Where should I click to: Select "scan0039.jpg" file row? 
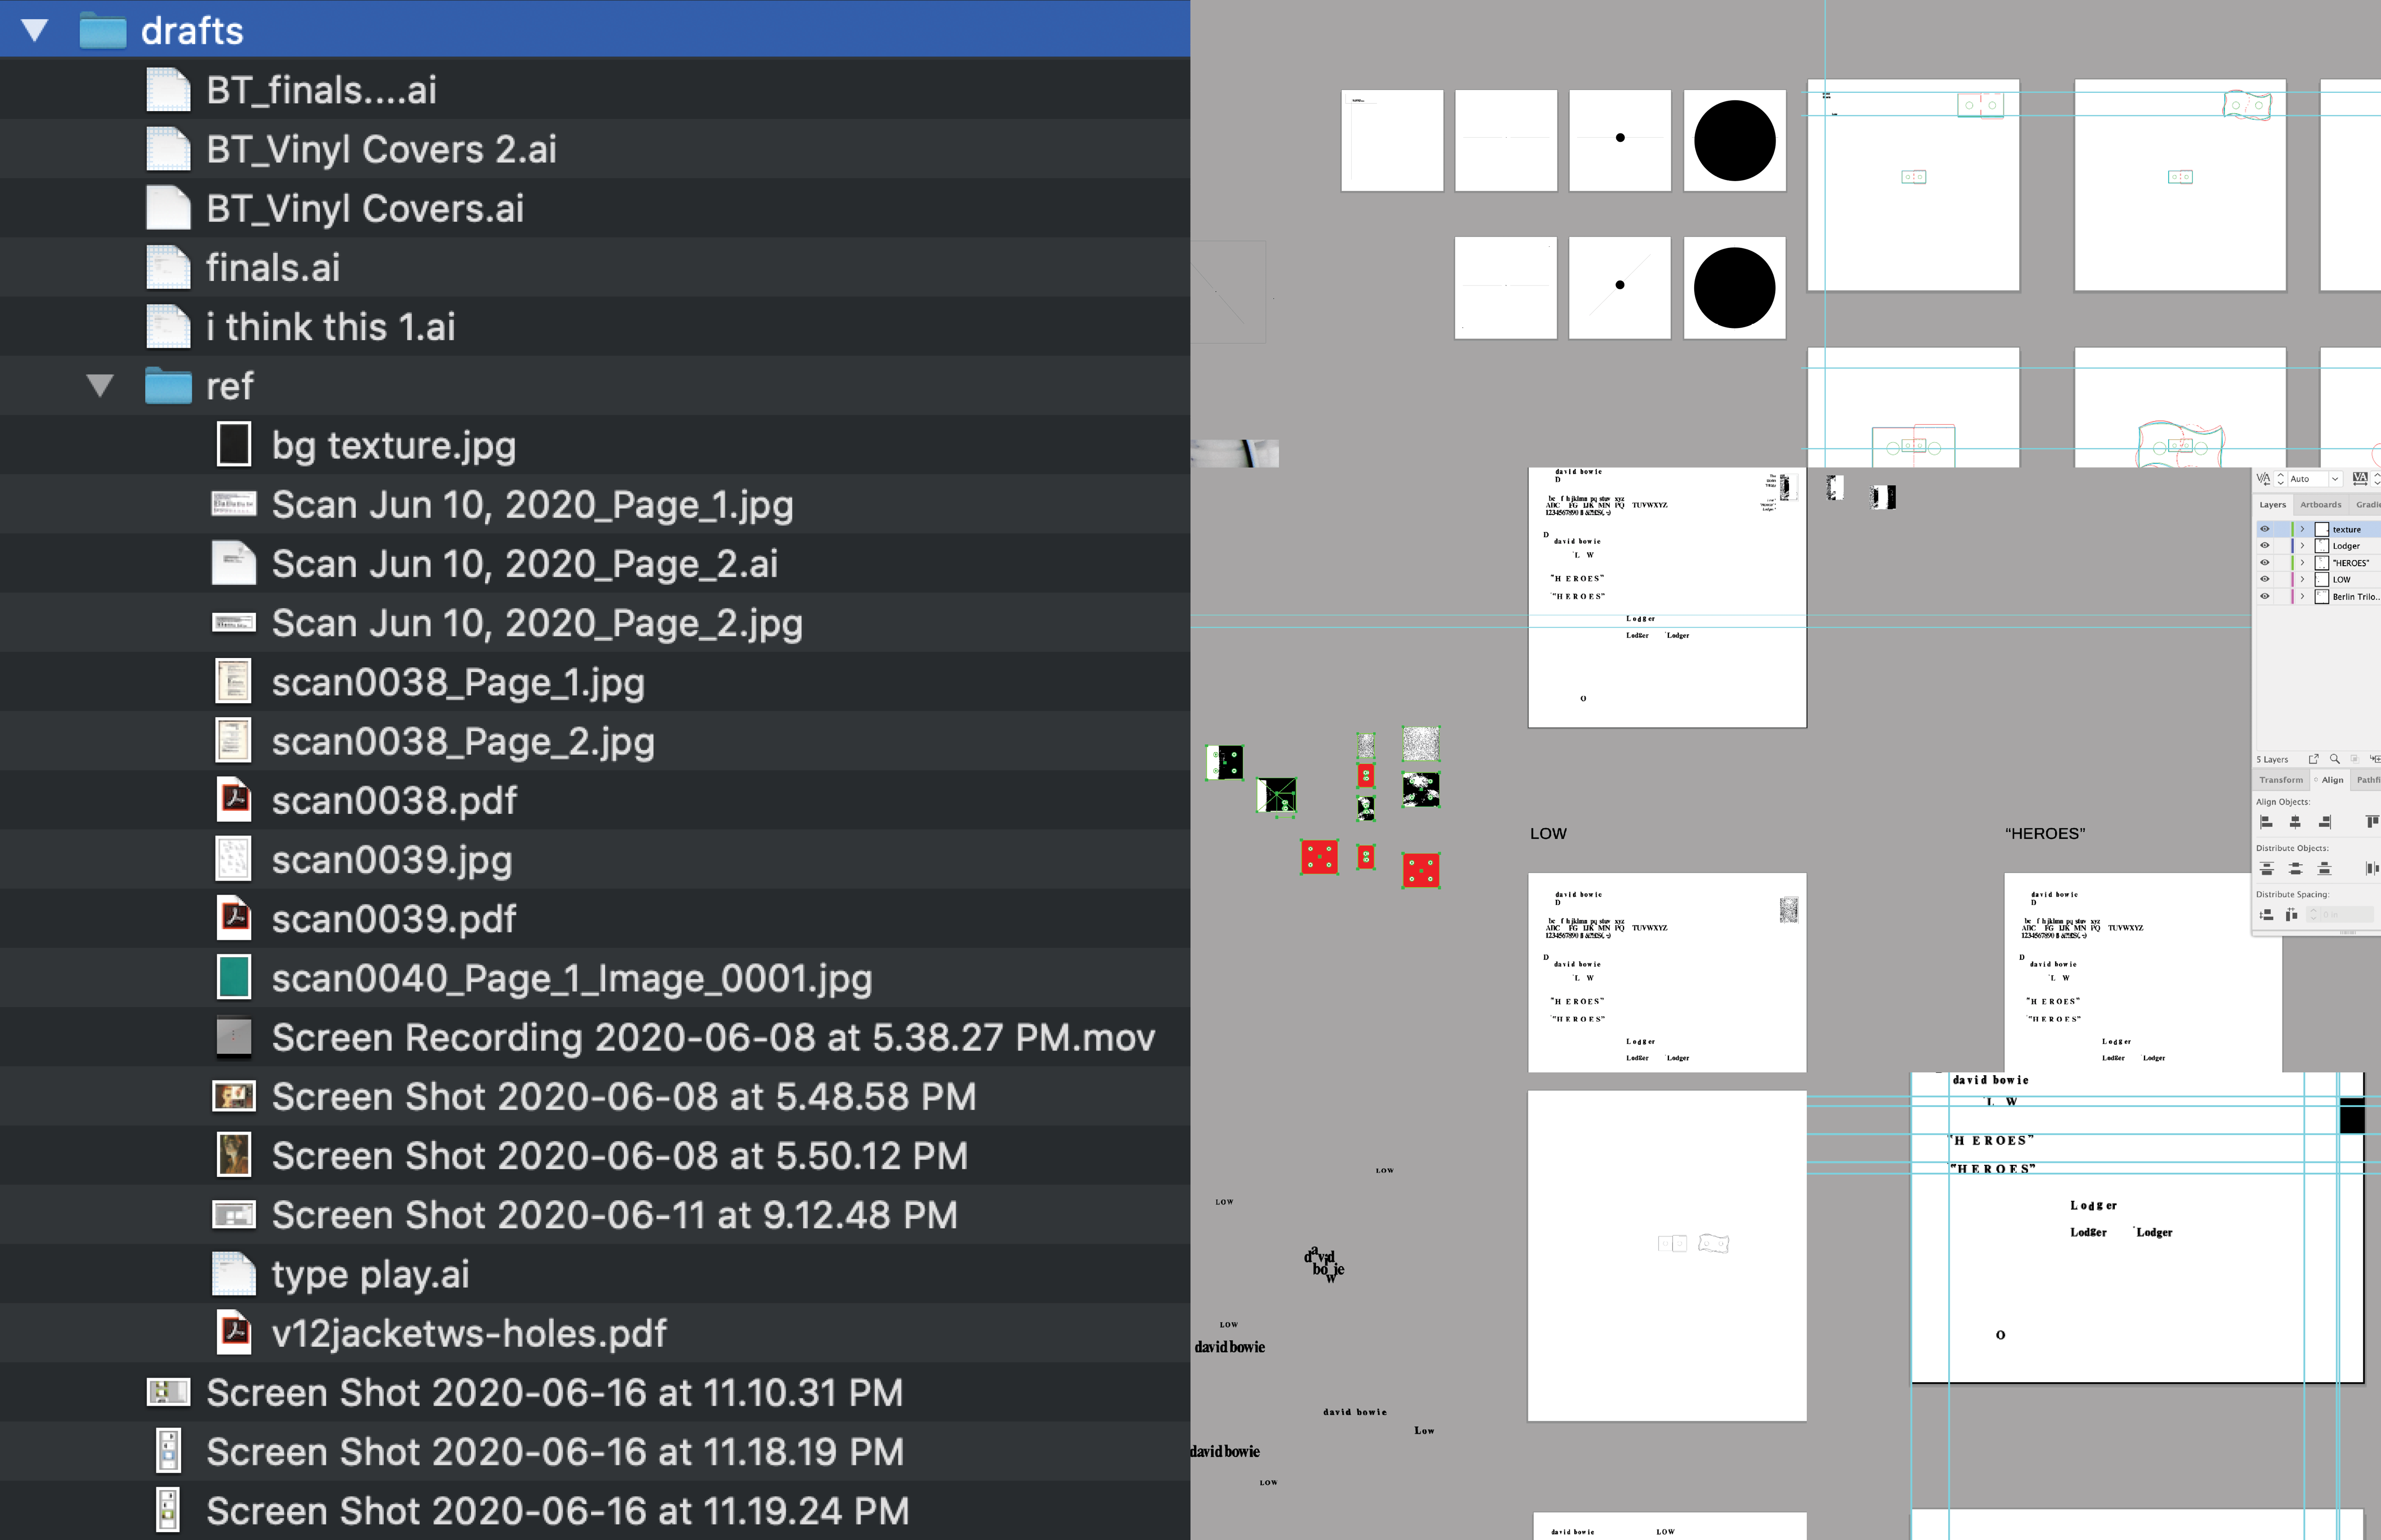(595, 859)
